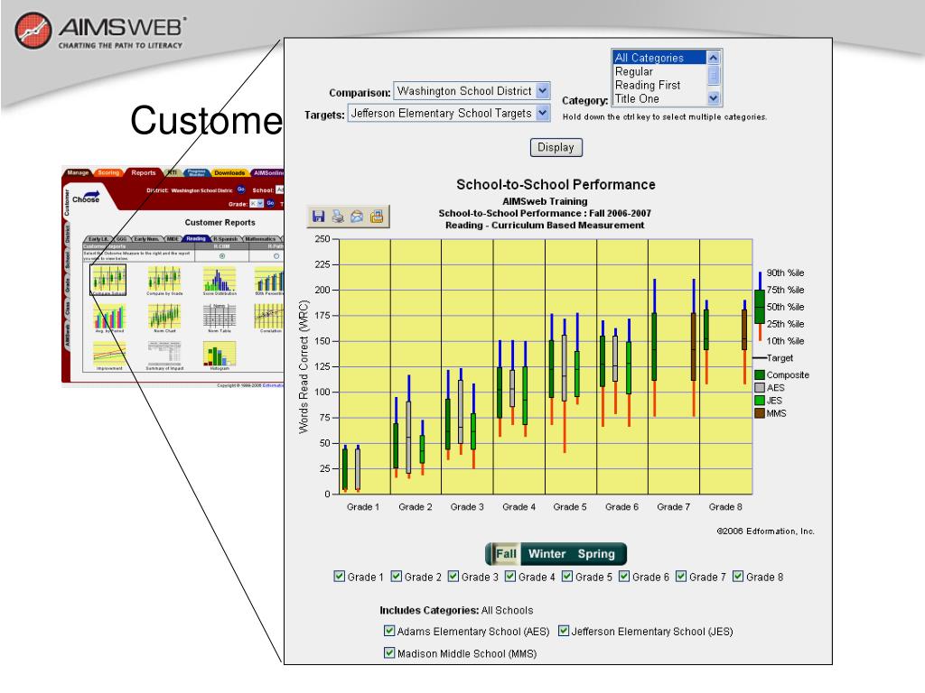Viewport: 925px width, 693px height.
Task: Toggle Madison Middle School (MMS) checkbox
Action: pyautogui.click(x=389, y=652)
